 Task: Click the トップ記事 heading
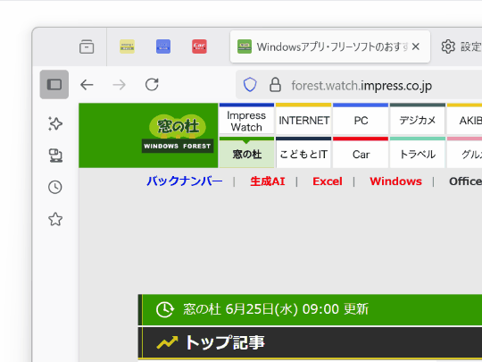coord(225,342)
